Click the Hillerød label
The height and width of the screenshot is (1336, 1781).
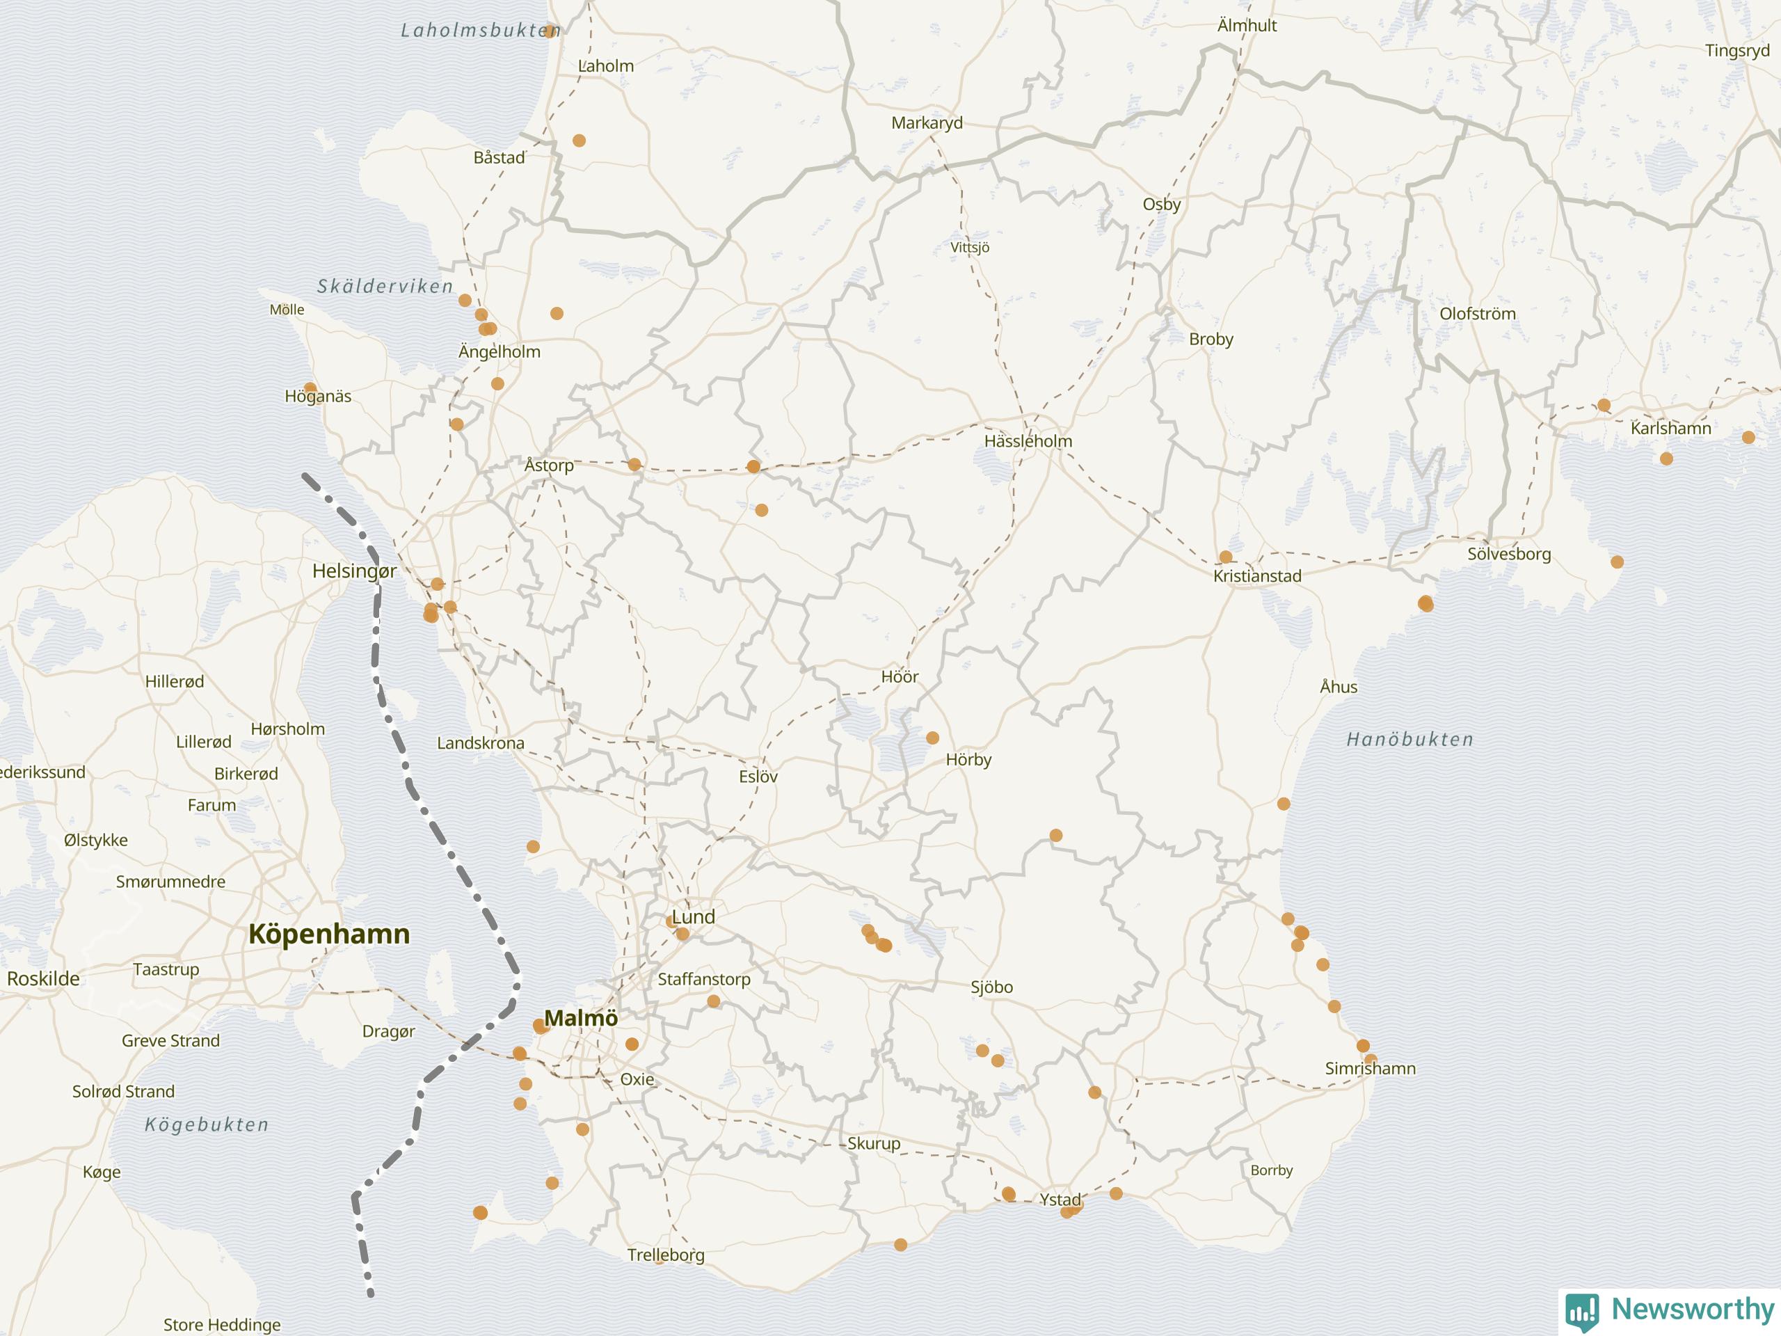(x=175, y=681)
